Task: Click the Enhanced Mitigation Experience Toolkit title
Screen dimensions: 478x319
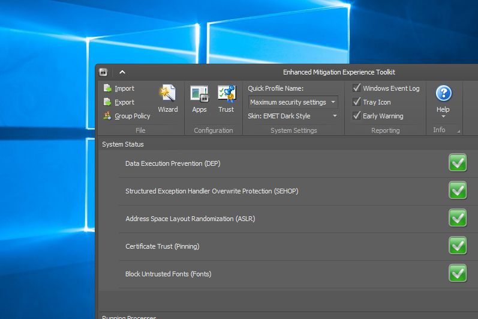Action: [x=339, y=72]
